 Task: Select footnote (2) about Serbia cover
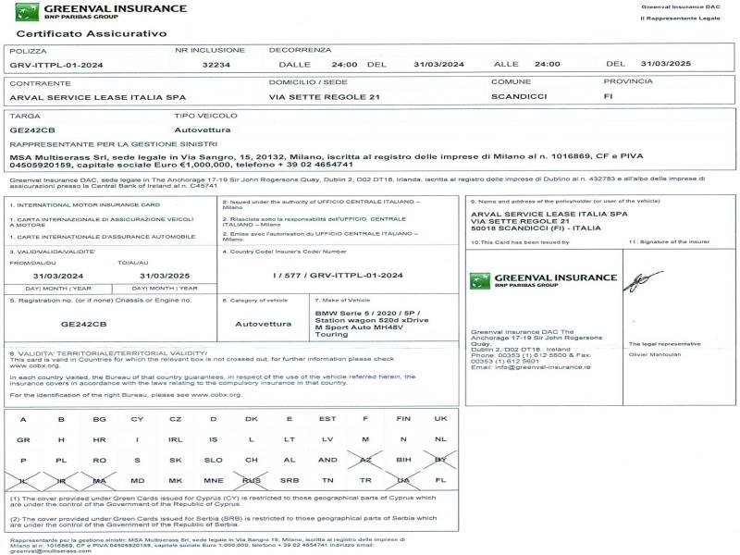(223, 522)
